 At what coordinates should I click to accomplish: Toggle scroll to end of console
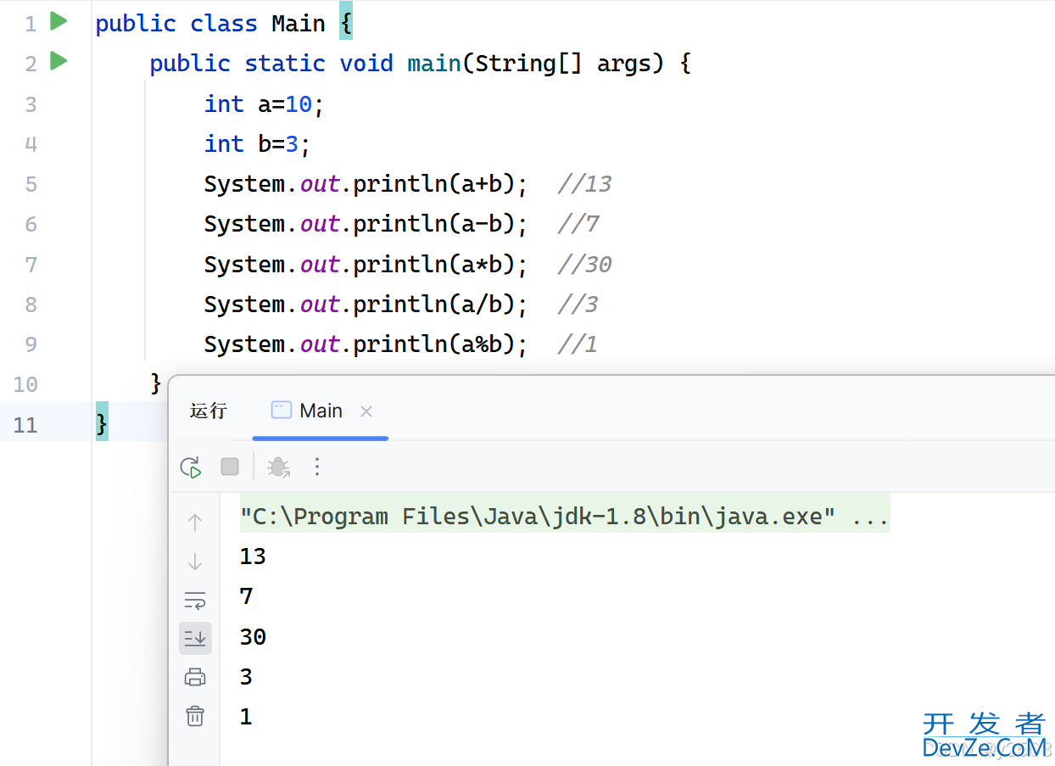(x=195, y=638)
